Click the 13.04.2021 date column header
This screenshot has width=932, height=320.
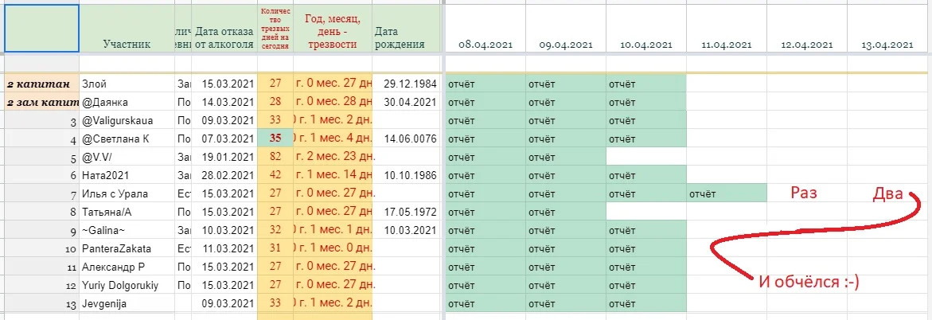[887, 45]
